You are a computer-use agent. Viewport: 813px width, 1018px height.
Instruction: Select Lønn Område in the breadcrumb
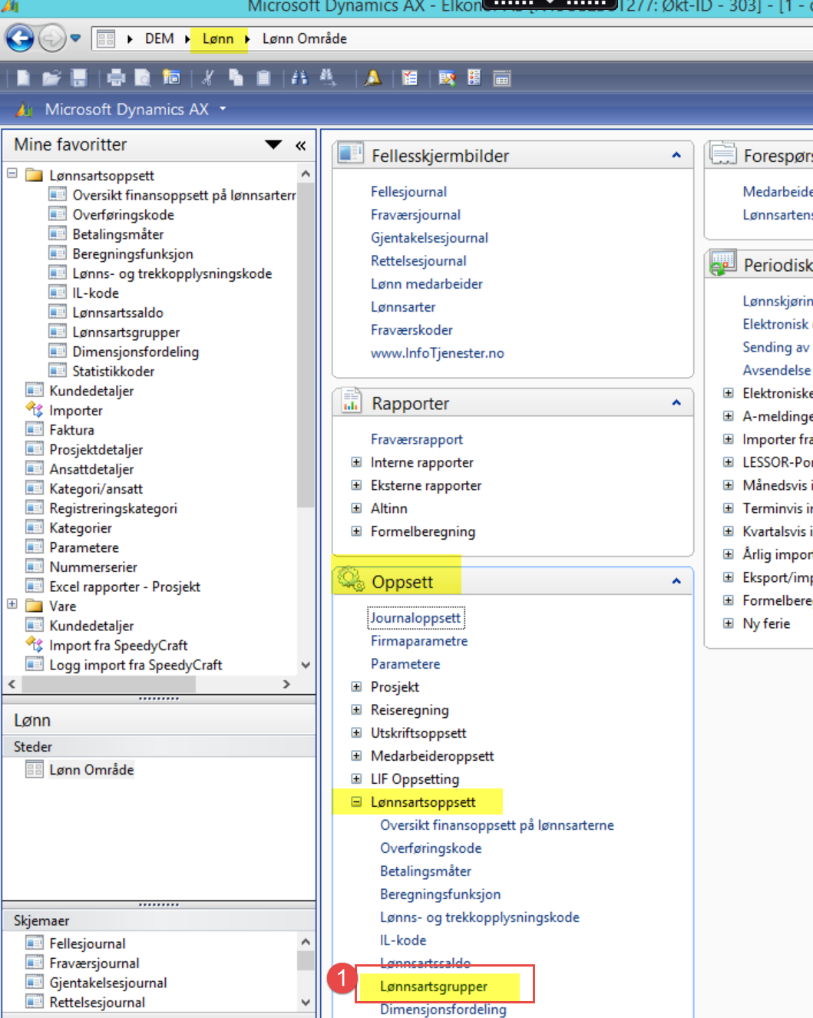click(x=305, y=38)
